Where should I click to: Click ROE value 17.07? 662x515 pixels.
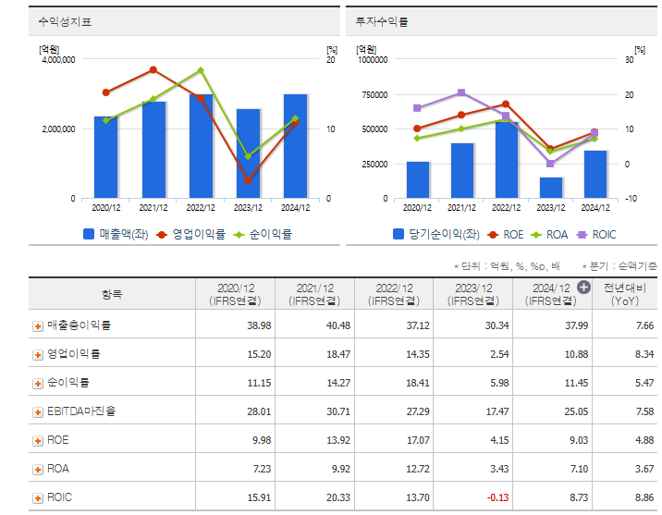pyautogui.click(x=418, y=440)
